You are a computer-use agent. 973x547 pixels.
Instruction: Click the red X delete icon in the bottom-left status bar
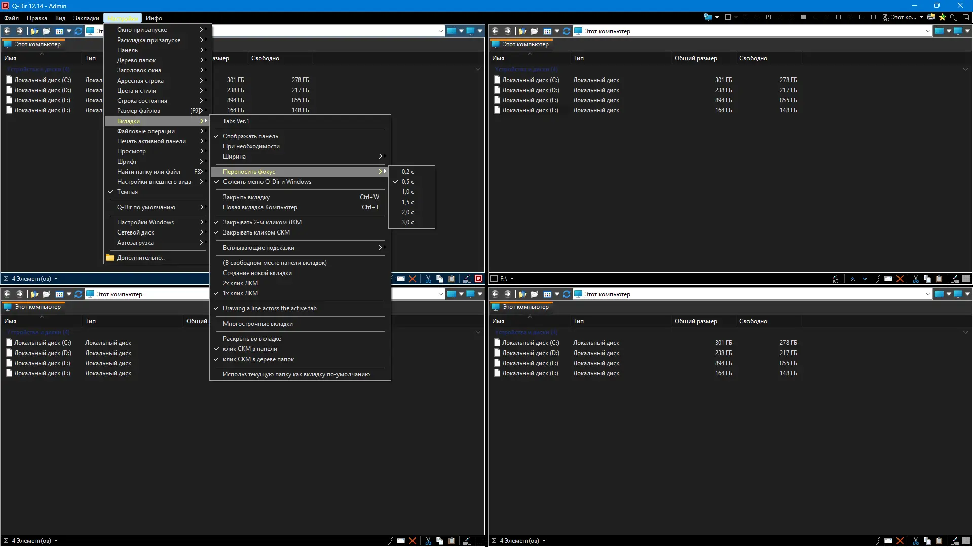point(413,541)
